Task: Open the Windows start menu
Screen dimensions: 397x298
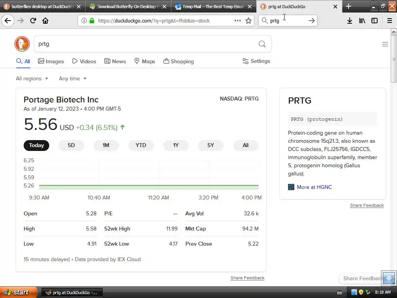Action: click(x=19, y=292)
